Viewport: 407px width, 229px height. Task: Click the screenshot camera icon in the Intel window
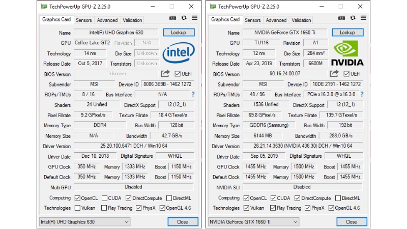click(x=172, y=18)
